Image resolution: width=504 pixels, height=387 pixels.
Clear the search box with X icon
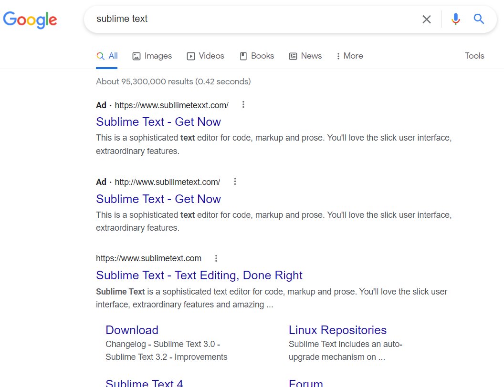(x=426, y=19)
